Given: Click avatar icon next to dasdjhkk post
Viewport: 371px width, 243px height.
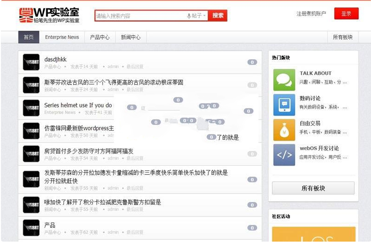Looking at the screenshot, I should (x=31, y=62).
